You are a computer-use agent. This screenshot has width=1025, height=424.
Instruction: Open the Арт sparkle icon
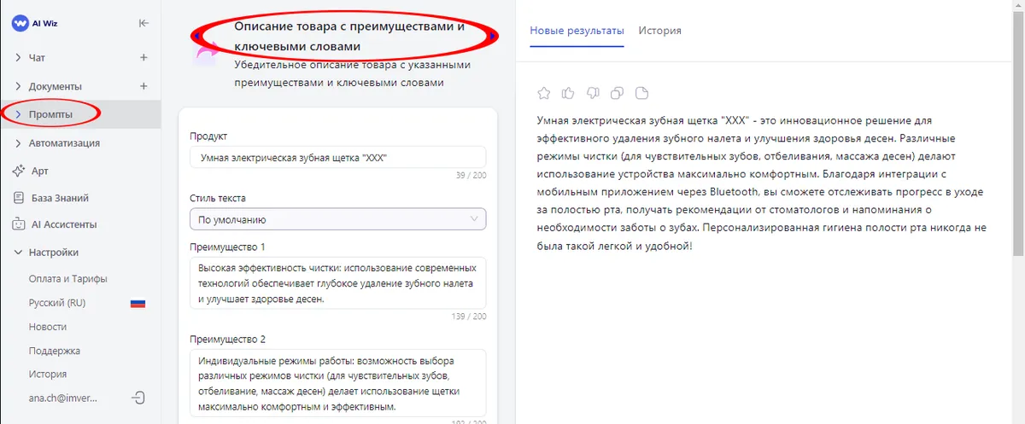pyautogui.click(x=18, y=171)
